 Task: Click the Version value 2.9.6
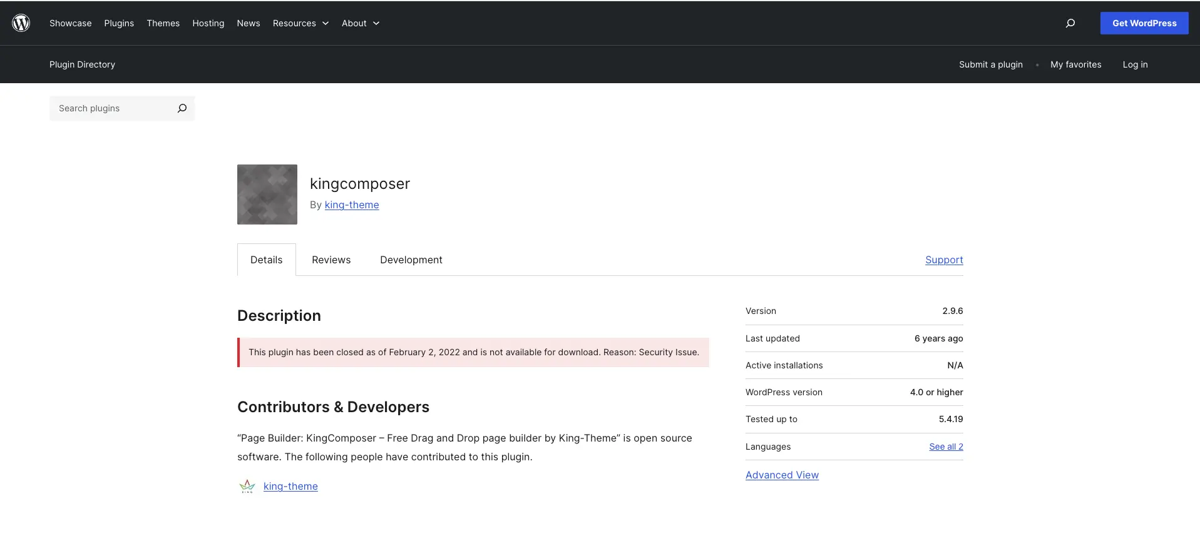click(x=953, y=311)
